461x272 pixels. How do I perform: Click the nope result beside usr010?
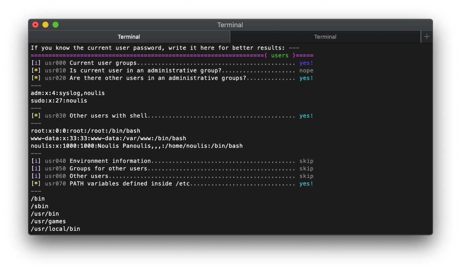(306, 70)
